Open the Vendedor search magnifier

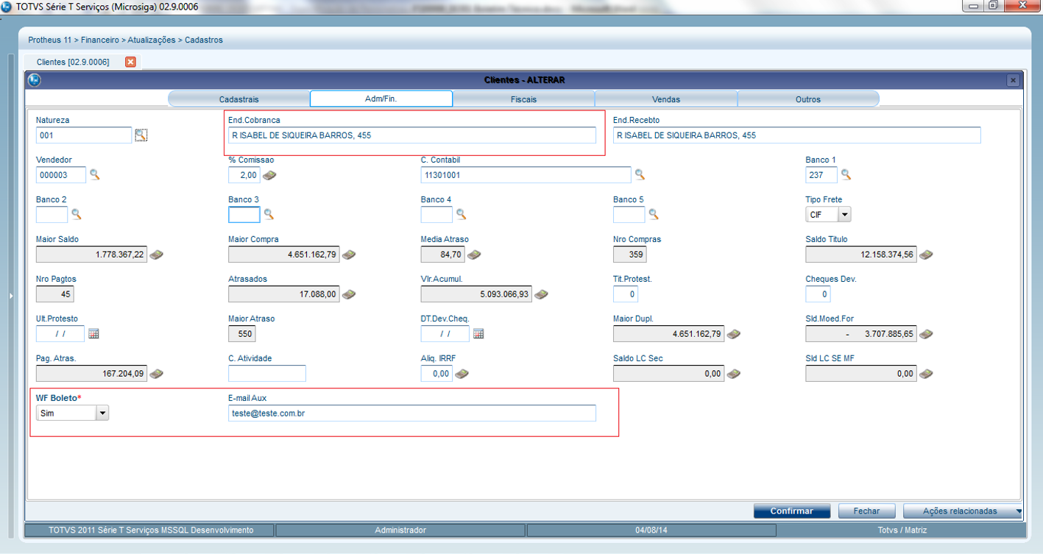[94, 174]
